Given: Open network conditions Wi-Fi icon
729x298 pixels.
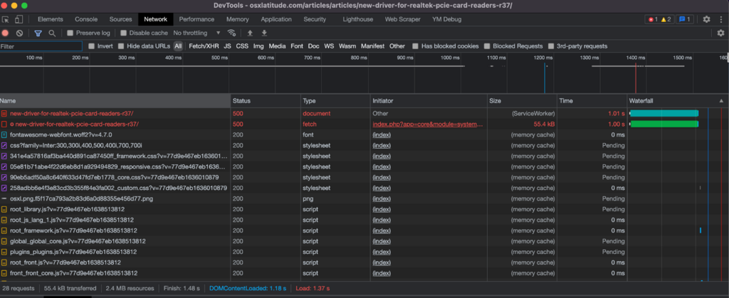Looking at the screenshot, I should pyautogui.click(x=231, y=33).
